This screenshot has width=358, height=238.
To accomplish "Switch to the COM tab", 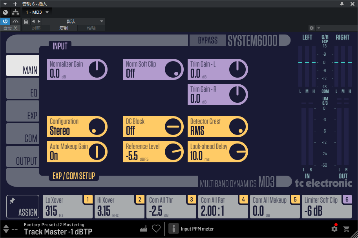I will 23,134.
